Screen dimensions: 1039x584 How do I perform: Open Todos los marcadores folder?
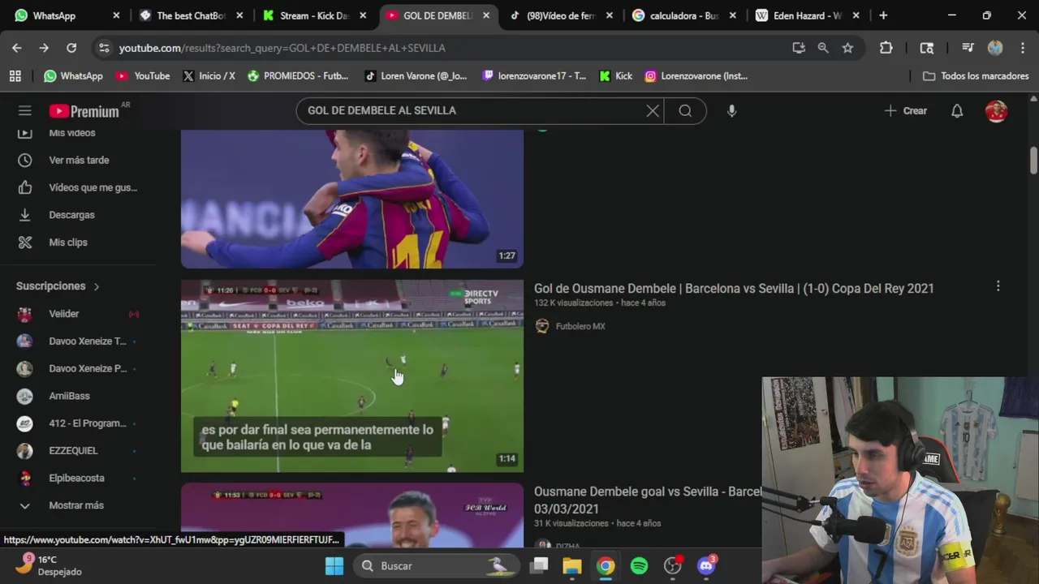coord(976,76)
